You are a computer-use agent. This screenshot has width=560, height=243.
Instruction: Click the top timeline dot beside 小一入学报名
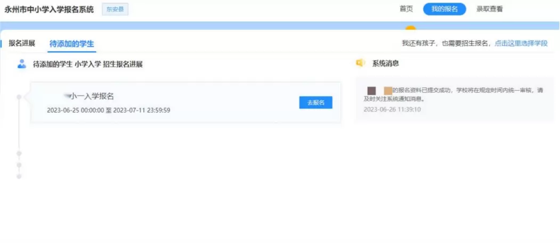(19, 97)
